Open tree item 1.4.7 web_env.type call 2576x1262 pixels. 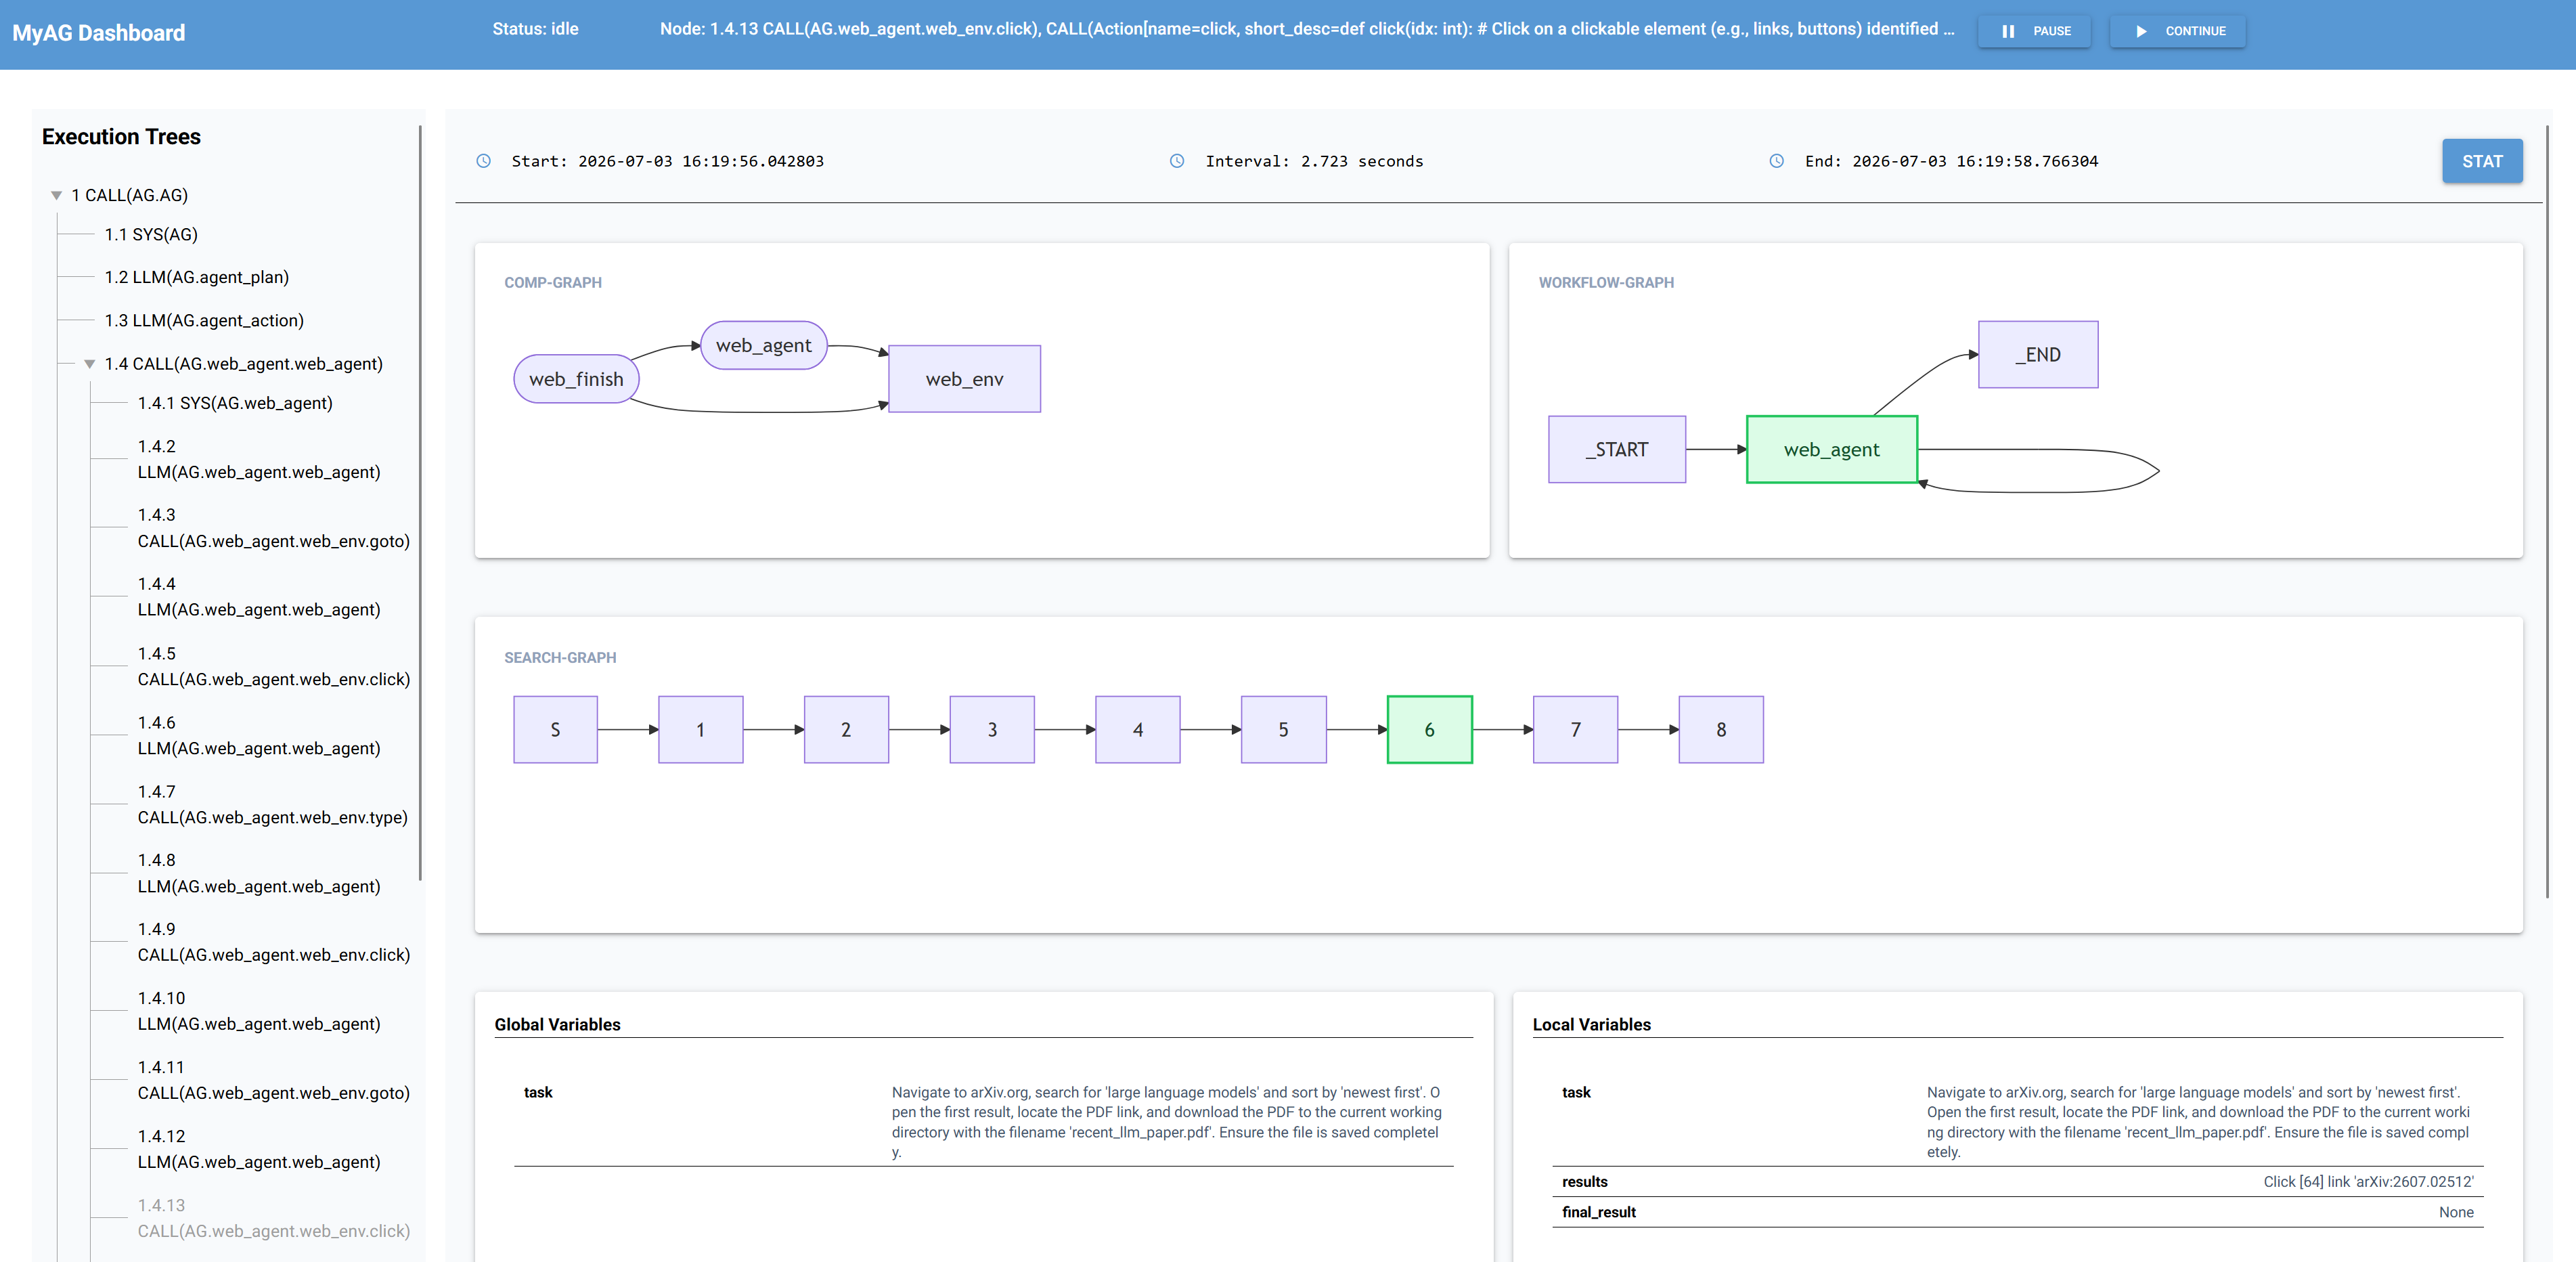(273, 805)
